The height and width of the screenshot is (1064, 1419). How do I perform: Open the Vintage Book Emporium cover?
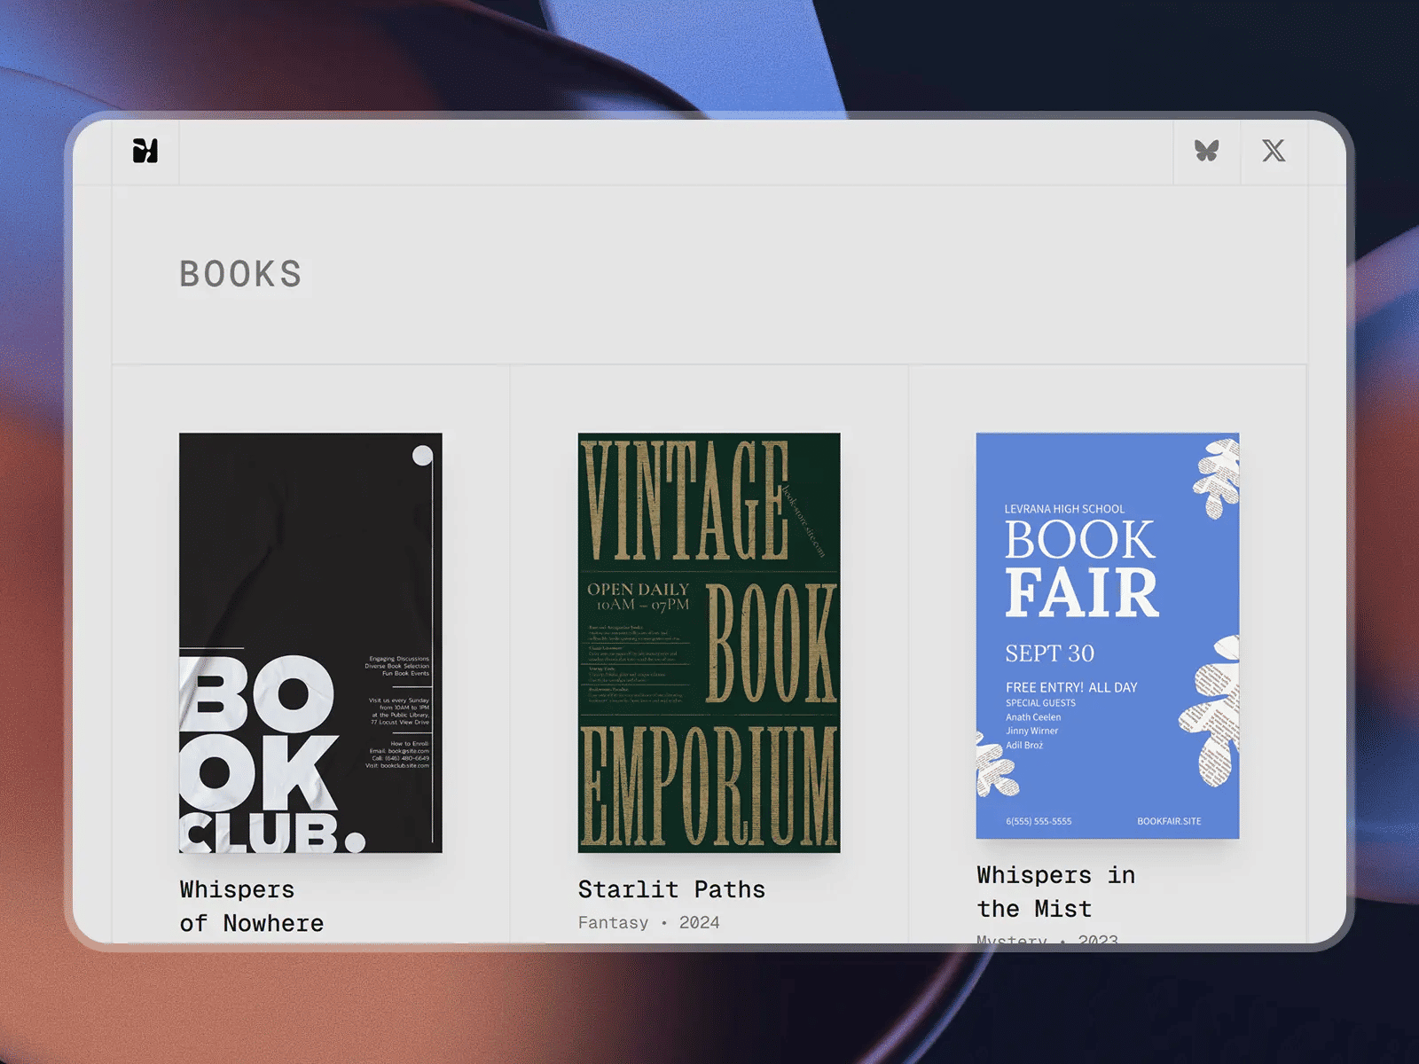tap(709, 643)
